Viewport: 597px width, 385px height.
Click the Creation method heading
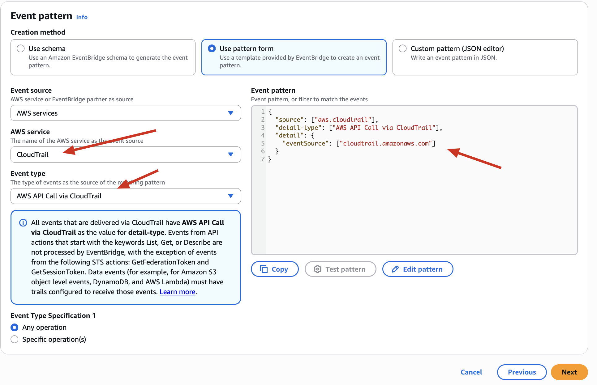tap(38, 32)
